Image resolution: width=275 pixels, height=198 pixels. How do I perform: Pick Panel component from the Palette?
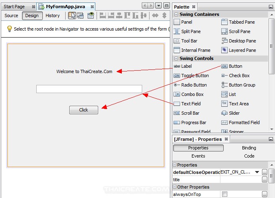click(183, 22)
